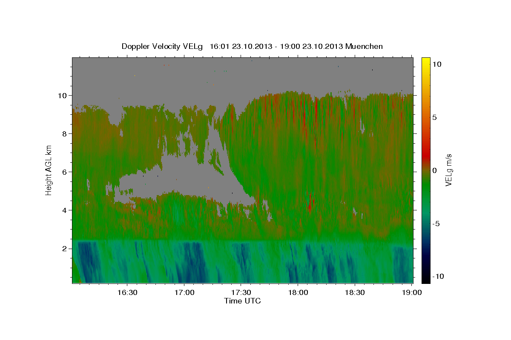Click height axis label 2
This screenshot has width=511, height=340.
pos(65,248)
